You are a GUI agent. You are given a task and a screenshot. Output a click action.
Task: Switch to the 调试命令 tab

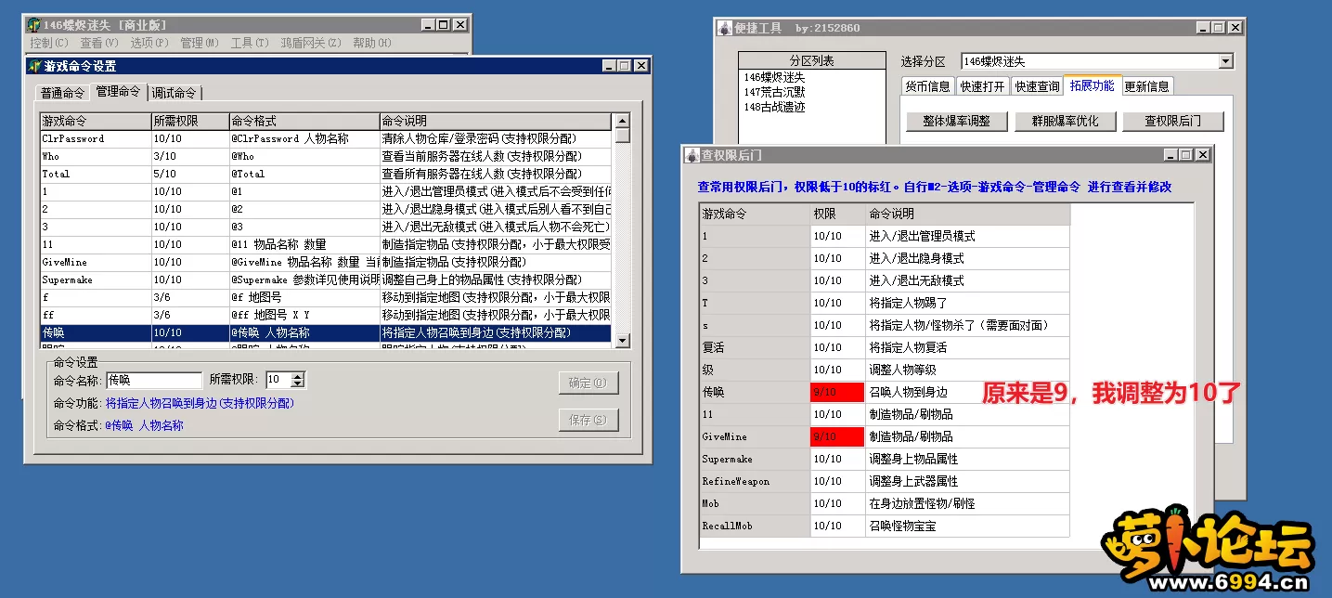pyautogui.click(x=175, y=93)
